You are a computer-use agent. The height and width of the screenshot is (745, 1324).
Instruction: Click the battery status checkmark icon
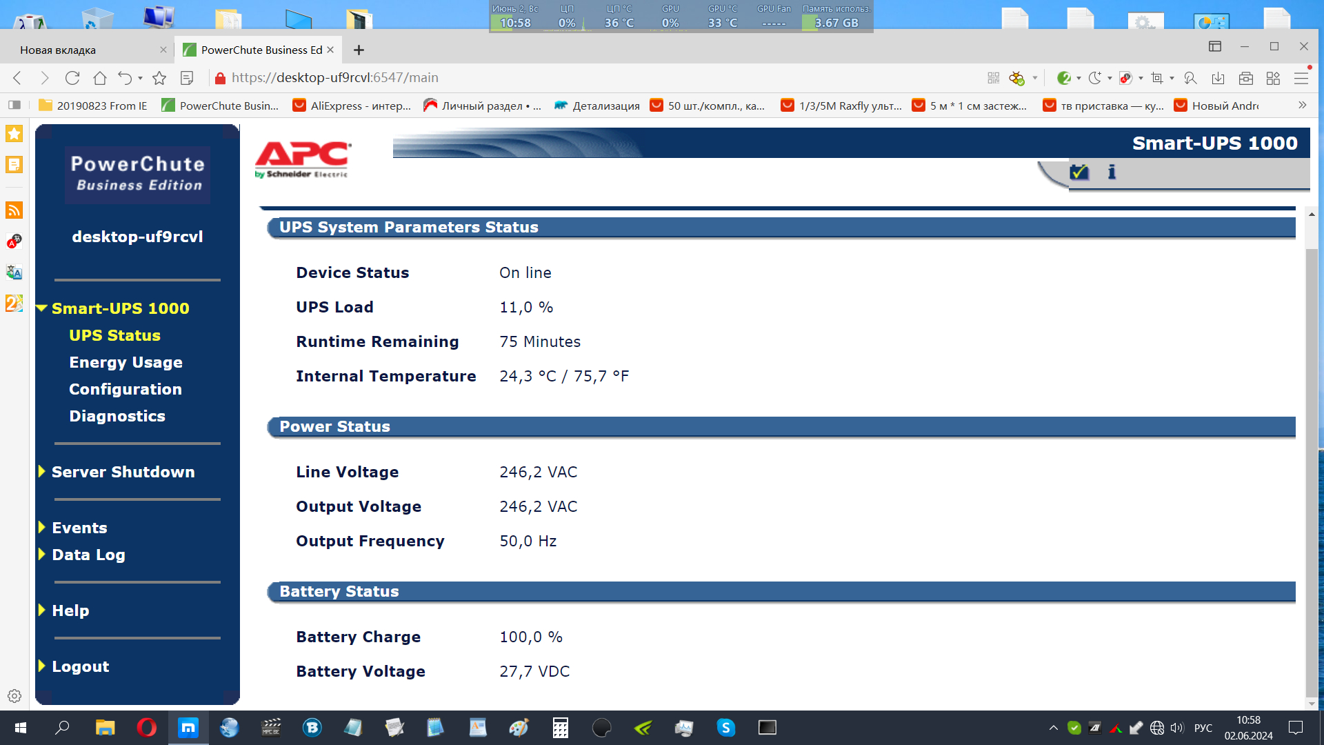coord(1079,172)
